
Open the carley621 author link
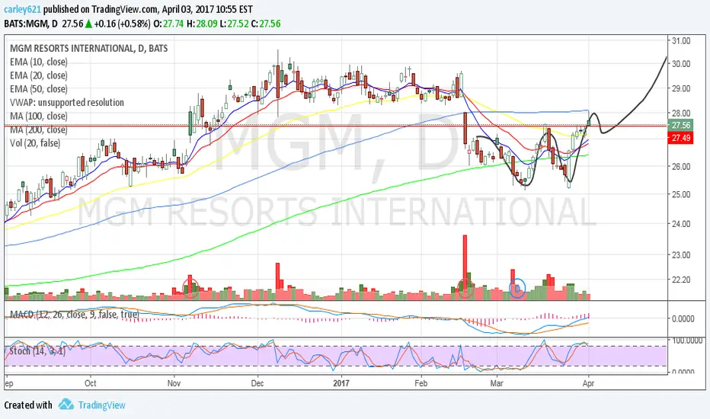(x=23, y=9)
